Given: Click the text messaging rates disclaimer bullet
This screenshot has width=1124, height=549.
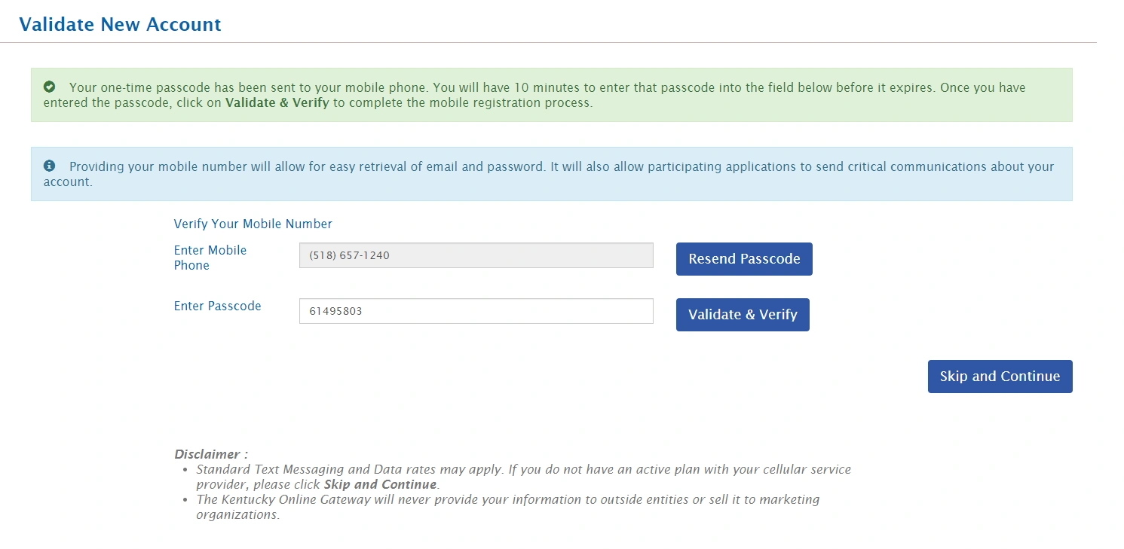Looking at the screenshot, I should 522,470.
